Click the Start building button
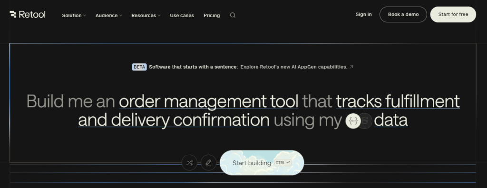The height and width of the screenshot is (188, 487). pyautogui.click(x=262, y=163)
